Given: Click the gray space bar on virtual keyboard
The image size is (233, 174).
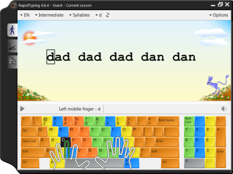Looking at the screenshot, I should [95, 163].
